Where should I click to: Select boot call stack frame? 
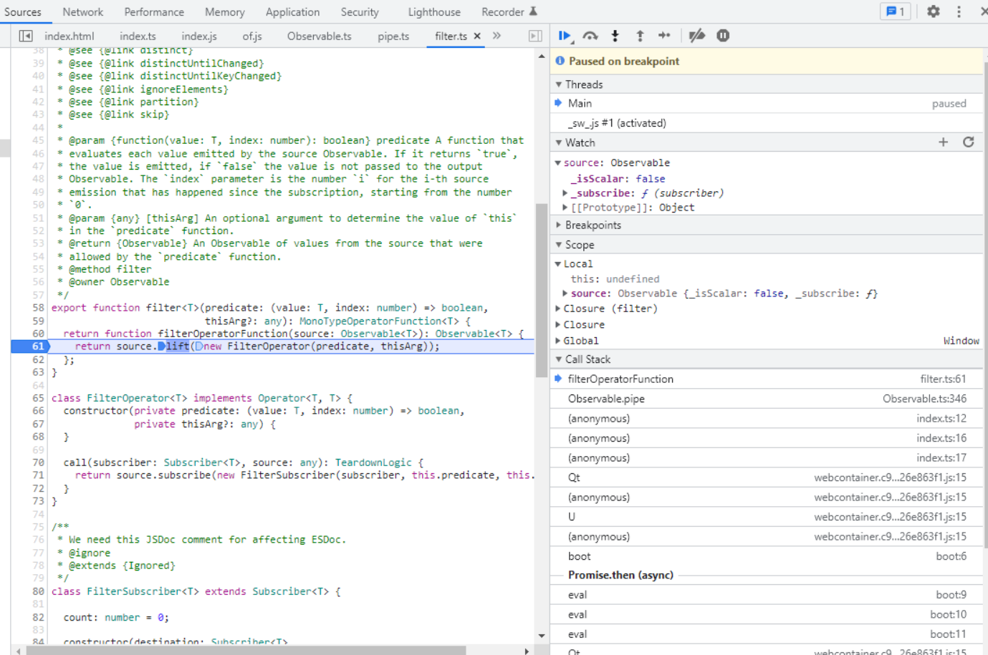pyautogui.click(x=767, y=556)
